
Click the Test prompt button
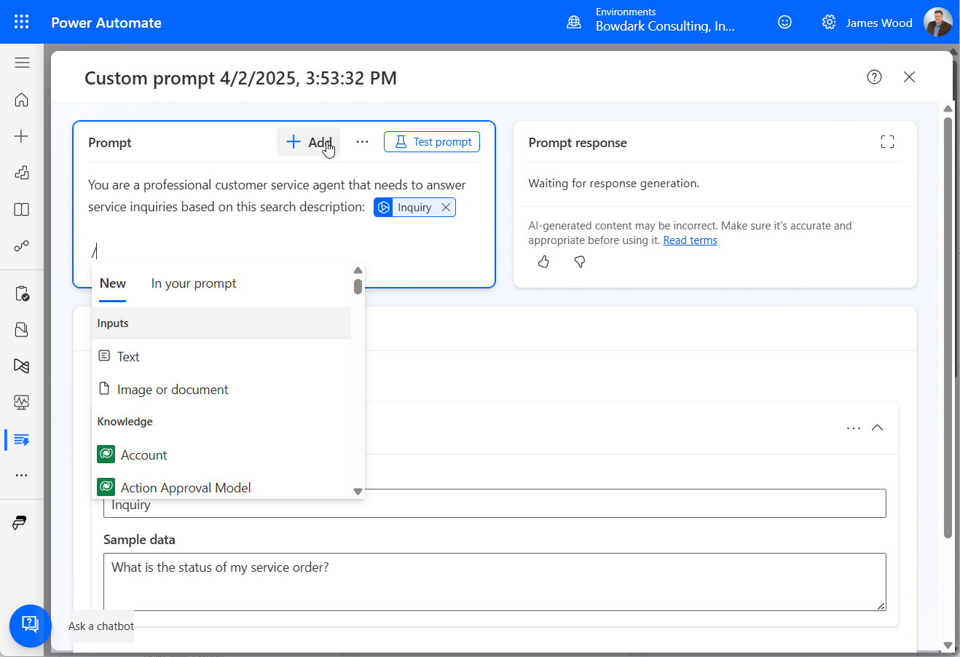click(x=432, y=142)
